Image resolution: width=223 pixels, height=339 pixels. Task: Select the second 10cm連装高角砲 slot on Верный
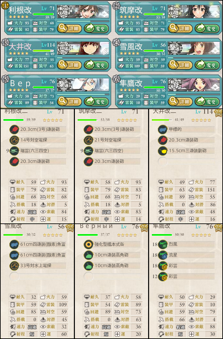pyautogui.click(x=112, y=266)
